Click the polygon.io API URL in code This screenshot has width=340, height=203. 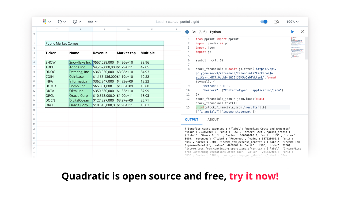236,73
